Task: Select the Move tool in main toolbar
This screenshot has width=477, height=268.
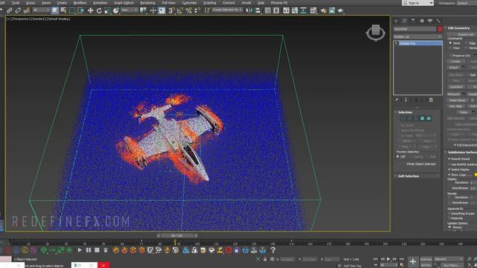Action: coord(90,10)
